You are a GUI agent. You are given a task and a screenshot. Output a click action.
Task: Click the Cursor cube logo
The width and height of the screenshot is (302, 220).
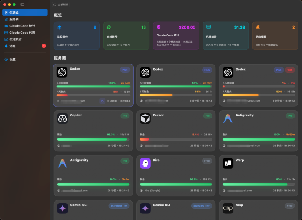tap(145, 118)
